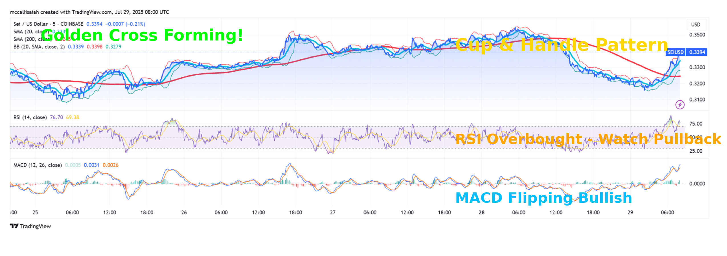Click the 0.0000 zero level on MACD axis
This screenshot has width=727, height=256.
(x=697, y=184)
